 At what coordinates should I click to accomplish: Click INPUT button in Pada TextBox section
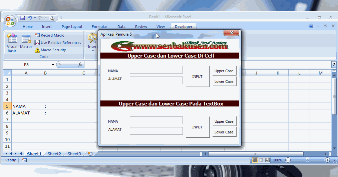point(198,127)
